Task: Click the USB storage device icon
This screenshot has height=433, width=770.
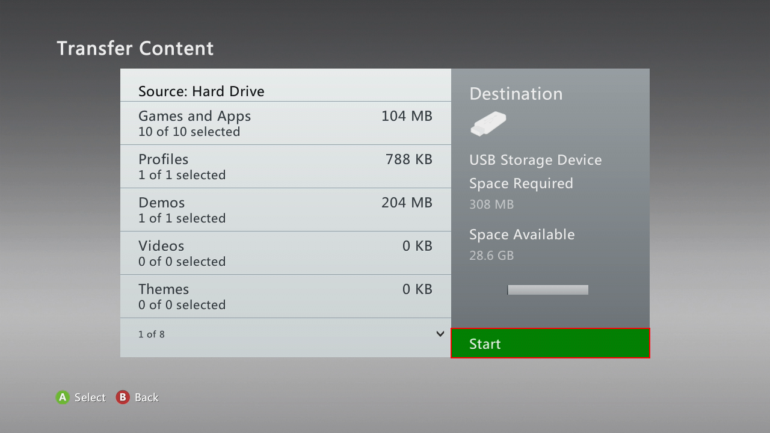Action: pos(488,123)
